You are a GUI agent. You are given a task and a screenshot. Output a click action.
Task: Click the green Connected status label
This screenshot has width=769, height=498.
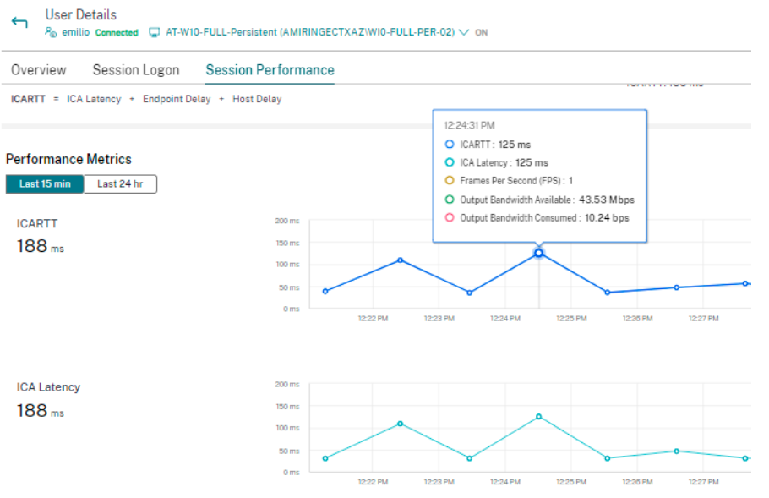pyautogui.click(x=116, y=33)
